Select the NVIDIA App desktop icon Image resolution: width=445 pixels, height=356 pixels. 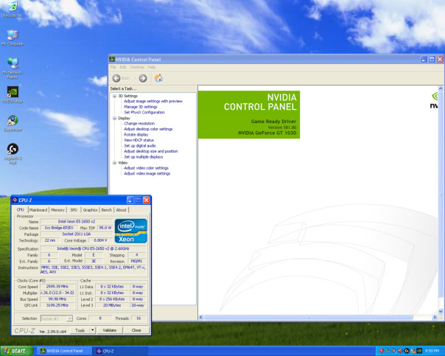point(13,92)
